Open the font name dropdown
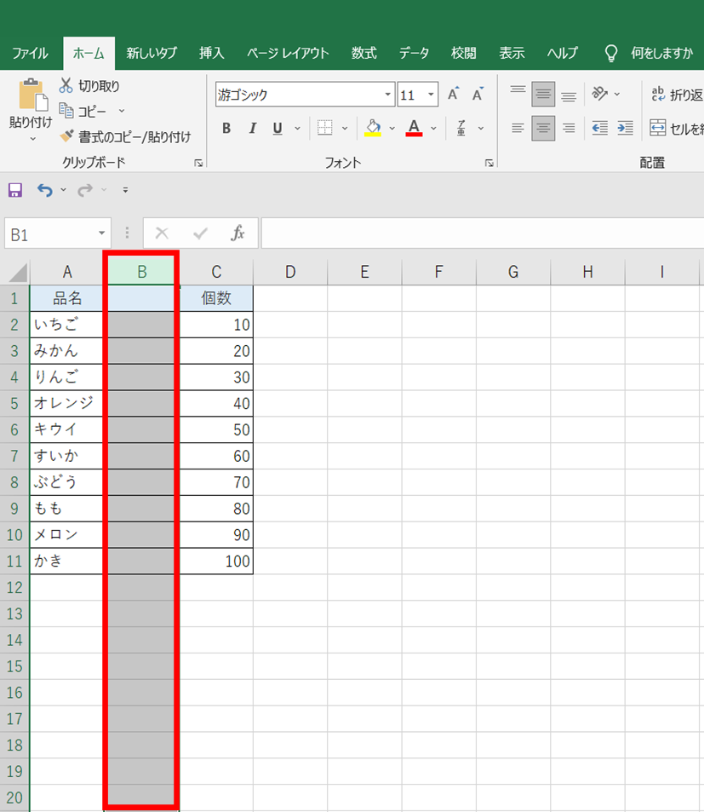Screen dimensions: 704x812 pyautogui.click(x=387, y=95)
